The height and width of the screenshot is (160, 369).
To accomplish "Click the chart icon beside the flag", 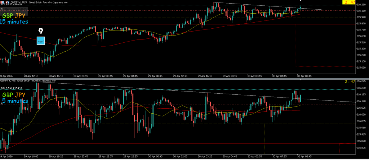I will [7, 2].
